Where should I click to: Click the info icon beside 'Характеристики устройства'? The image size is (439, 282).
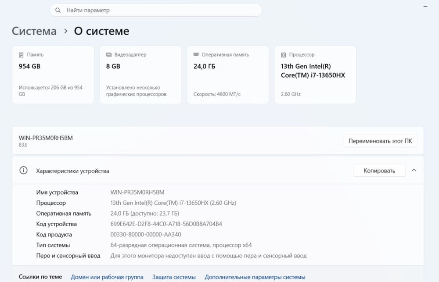click(24, 170)
